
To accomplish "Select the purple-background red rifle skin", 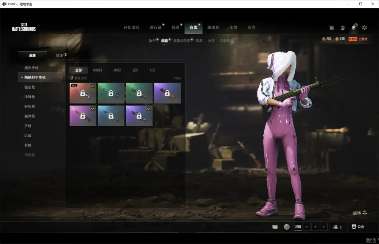I will pos(167,93).
